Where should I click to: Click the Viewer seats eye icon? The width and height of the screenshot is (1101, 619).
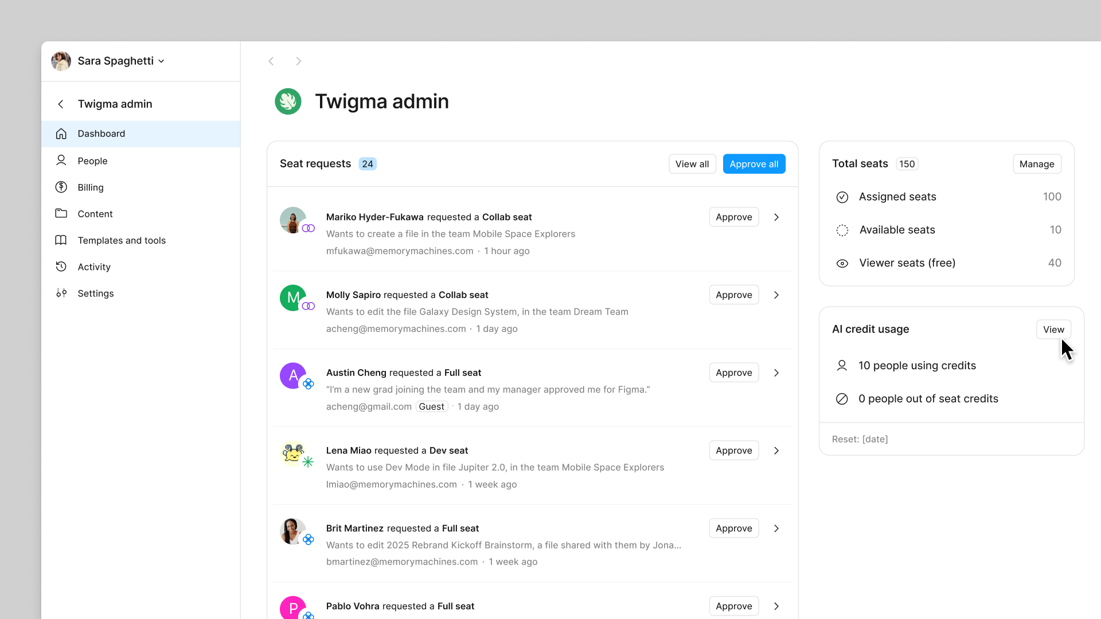[x=842, y=263]
